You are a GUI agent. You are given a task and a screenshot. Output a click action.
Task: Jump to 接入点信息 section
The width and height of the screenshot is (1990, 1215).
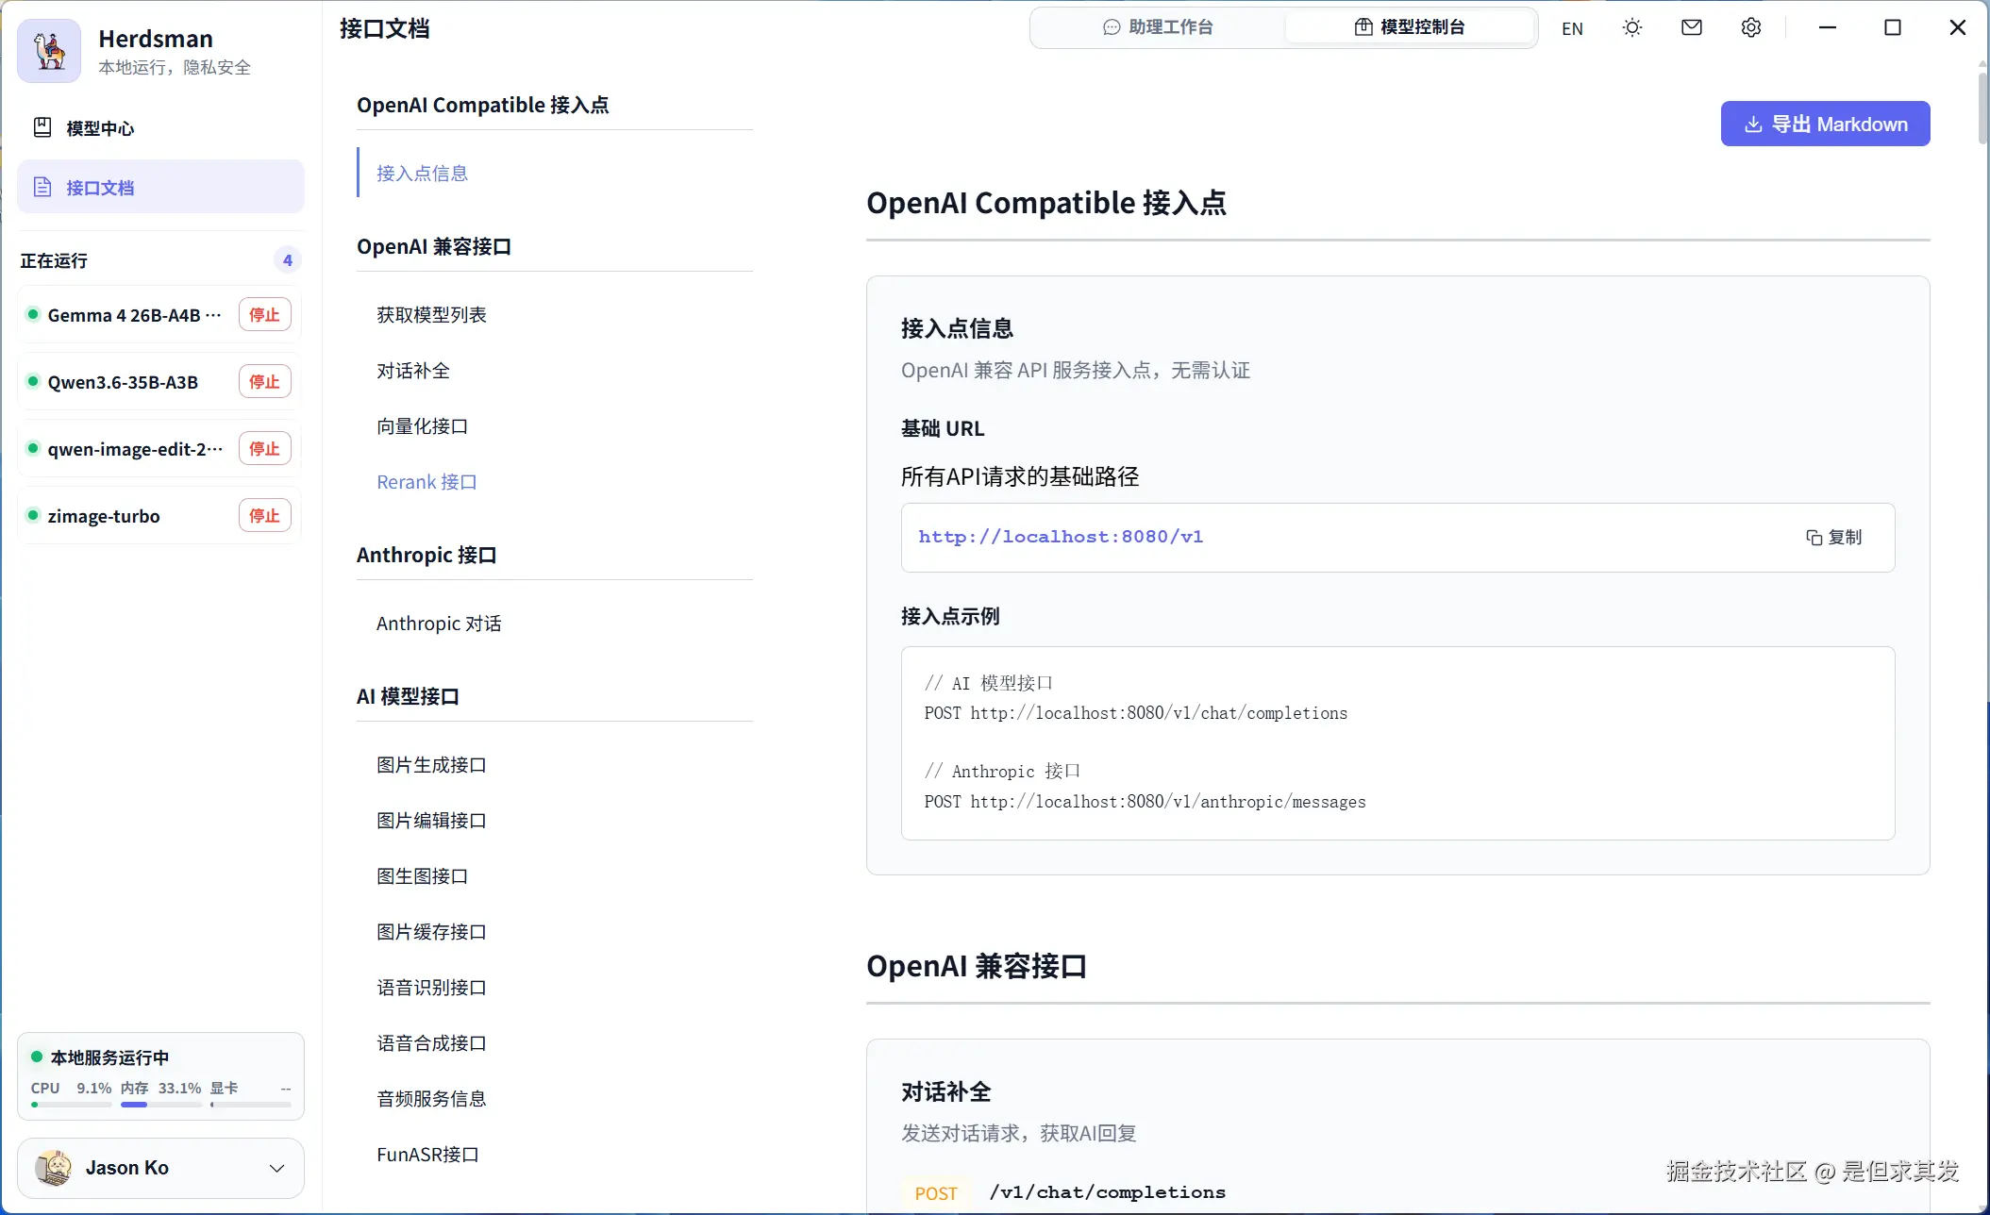pos(422,173)
